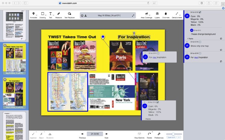The image size is (225, 140).
Task: Click the Reject X icon
Action: tap(41, 134)
